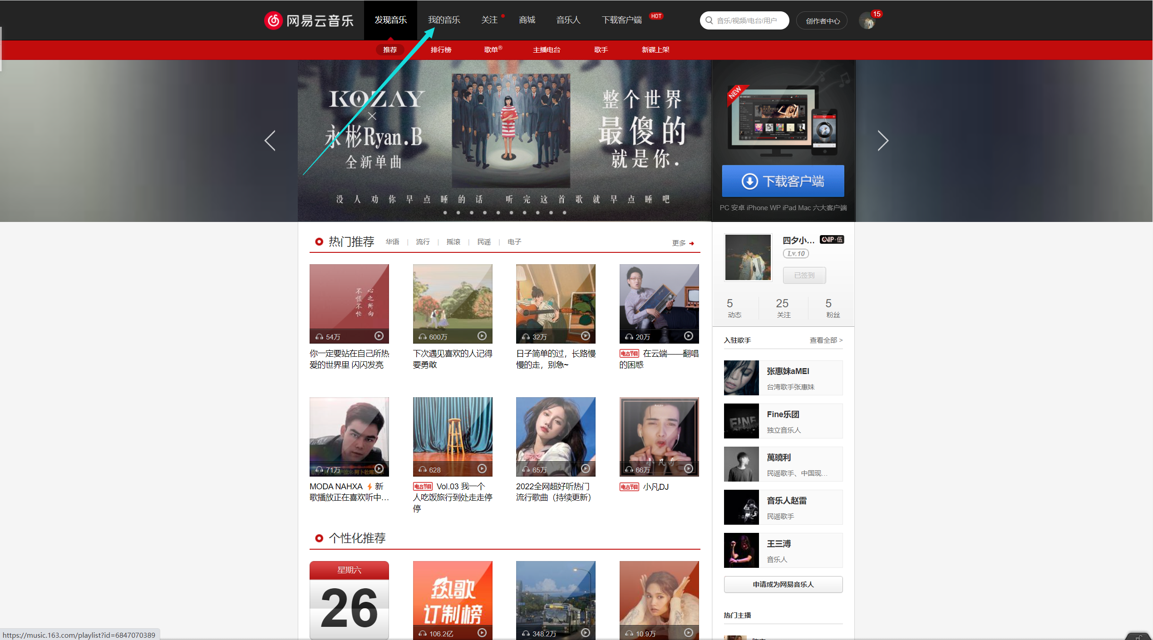Image resolution: width=1153 pixels, height=640 pixels.
Task: Open the 我的音乐 tab
Action: pyautogui.click(x=444, y=20)
